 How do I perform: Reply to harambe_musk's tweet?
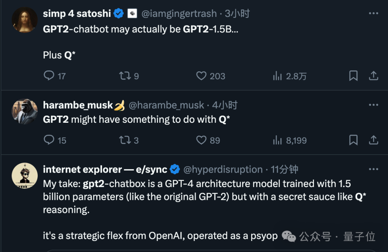point(49,140)
